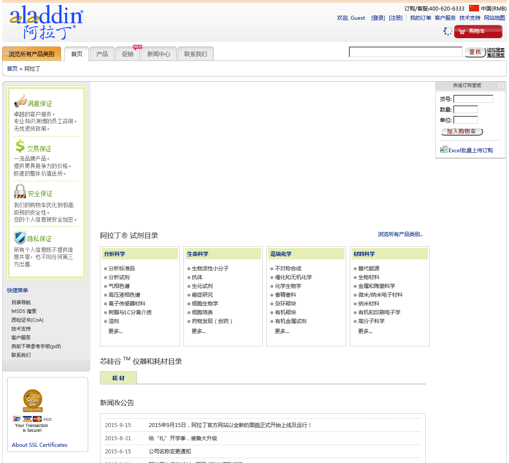
Task: Open 我的订单 link
Action: tap(421, 18)
